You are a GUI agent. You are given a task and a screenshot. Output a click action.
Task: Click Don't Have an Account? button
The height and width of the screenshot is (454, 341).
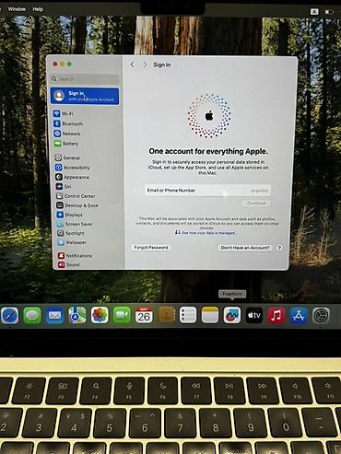click(x=245, y=248)
